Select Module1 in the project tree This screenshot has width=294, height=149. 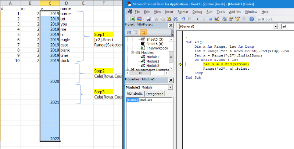tap(153, 57)
